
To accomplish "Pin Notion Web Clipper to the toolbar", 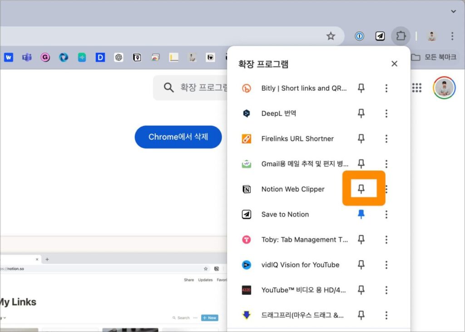I will (361, 189).
